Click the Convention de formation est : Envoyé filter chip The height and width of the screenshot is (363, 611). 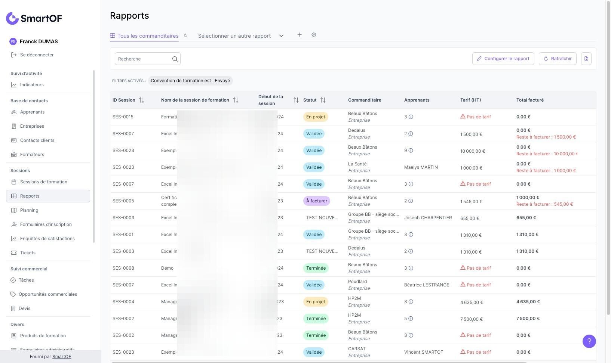[x=190, y=81]
